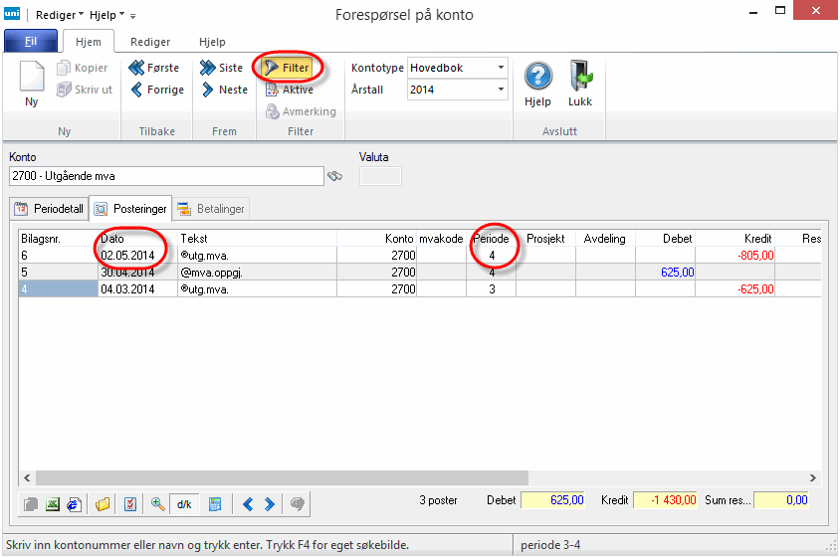Open the Fil ribbon tab
Screen dimensions: 840x557
pyautogui.click(x=30, y=42)
